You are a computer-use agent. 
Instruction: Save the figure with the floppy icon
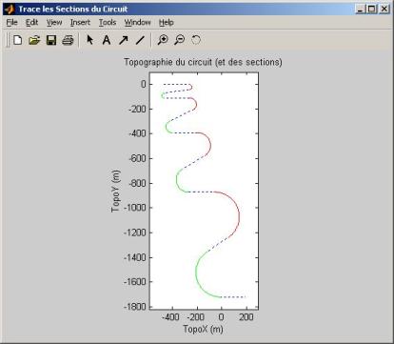51,40
